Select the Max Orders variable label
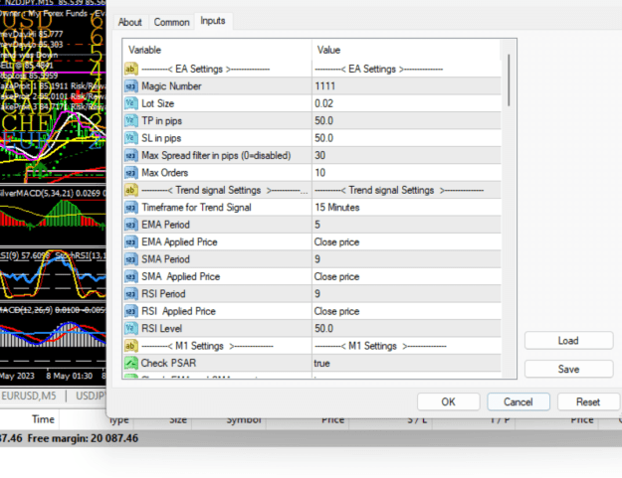 (165, 173)
